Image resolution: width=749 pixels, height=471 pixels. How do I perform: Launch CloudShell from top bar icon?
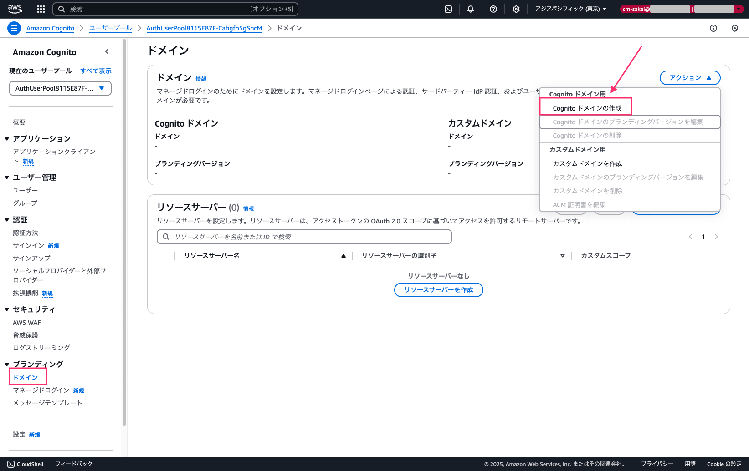coord(448,9)
